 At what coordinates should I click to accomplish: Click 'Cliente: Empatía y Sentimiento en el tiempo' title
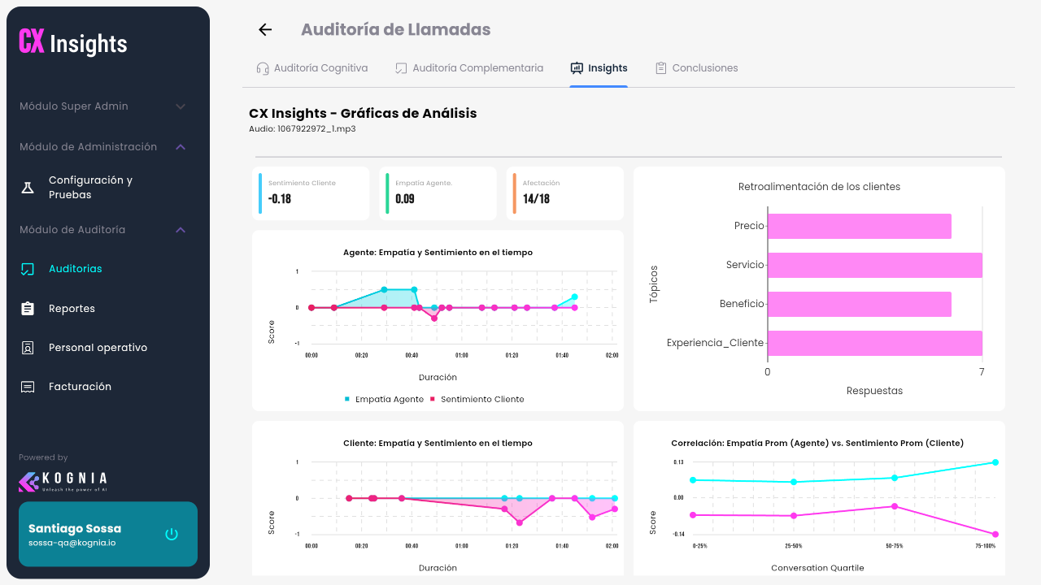[438, 444]
